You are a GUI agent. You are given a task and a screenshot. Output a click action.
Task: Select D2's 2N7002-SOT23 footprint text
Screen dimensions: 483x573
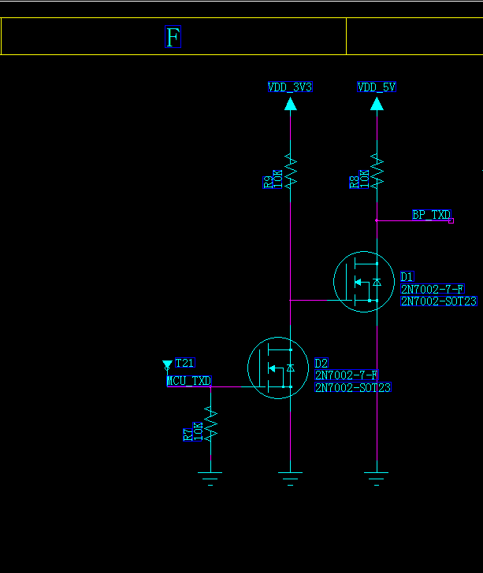click(353, 387)
